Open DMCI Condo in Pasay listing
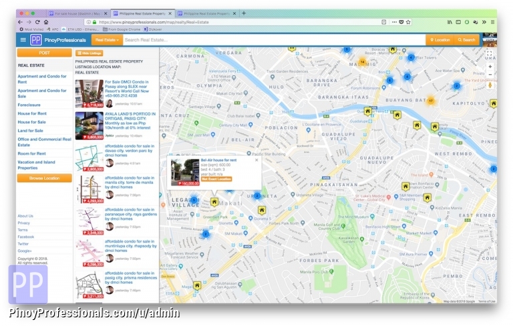 pos(127,89)
